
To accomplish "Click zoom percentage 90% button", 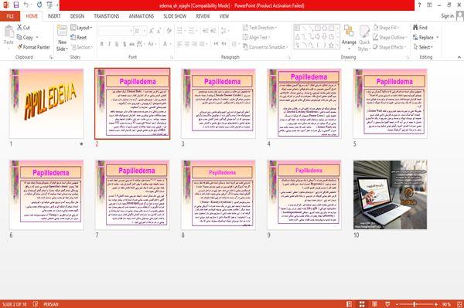I will coord(446,304).
